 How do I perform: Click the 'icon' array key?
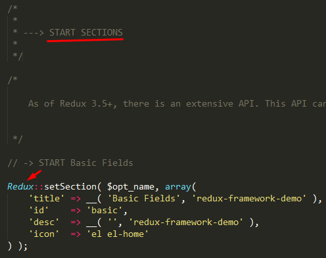(x=44, y=234)
